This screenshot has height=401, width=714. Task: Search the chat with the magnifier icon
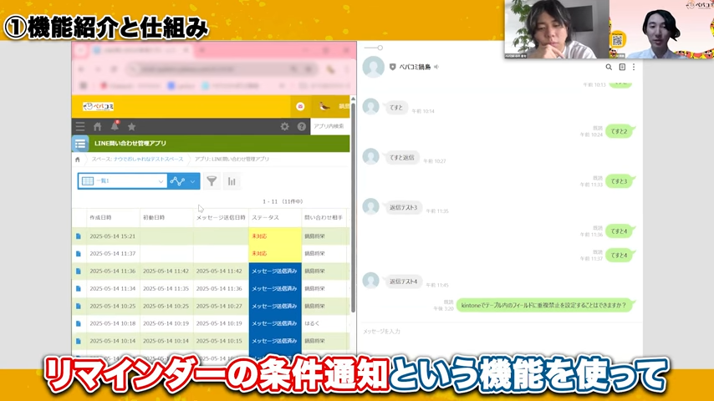[x=609, y=67]
